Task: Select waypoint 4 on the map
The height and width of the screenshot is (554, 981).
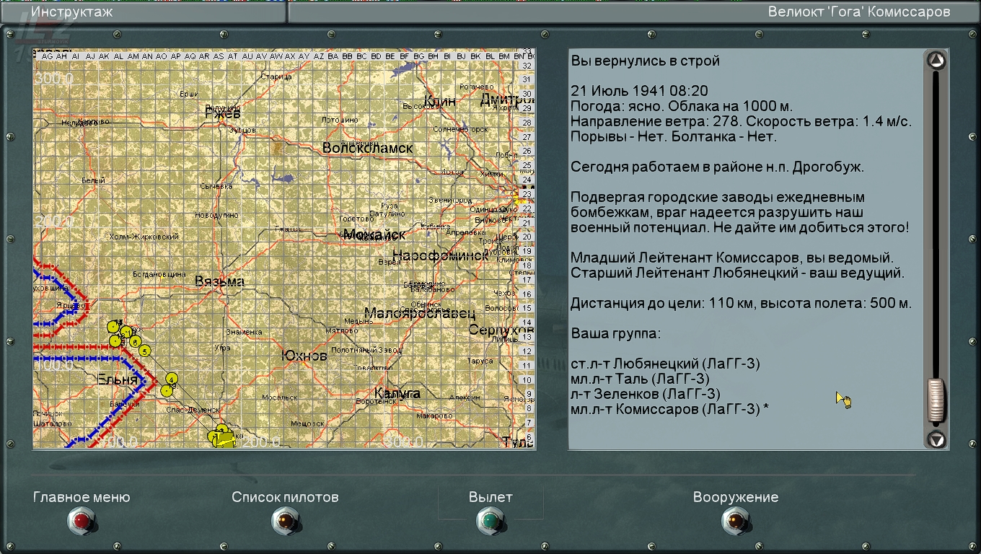Action: [172, 378]
